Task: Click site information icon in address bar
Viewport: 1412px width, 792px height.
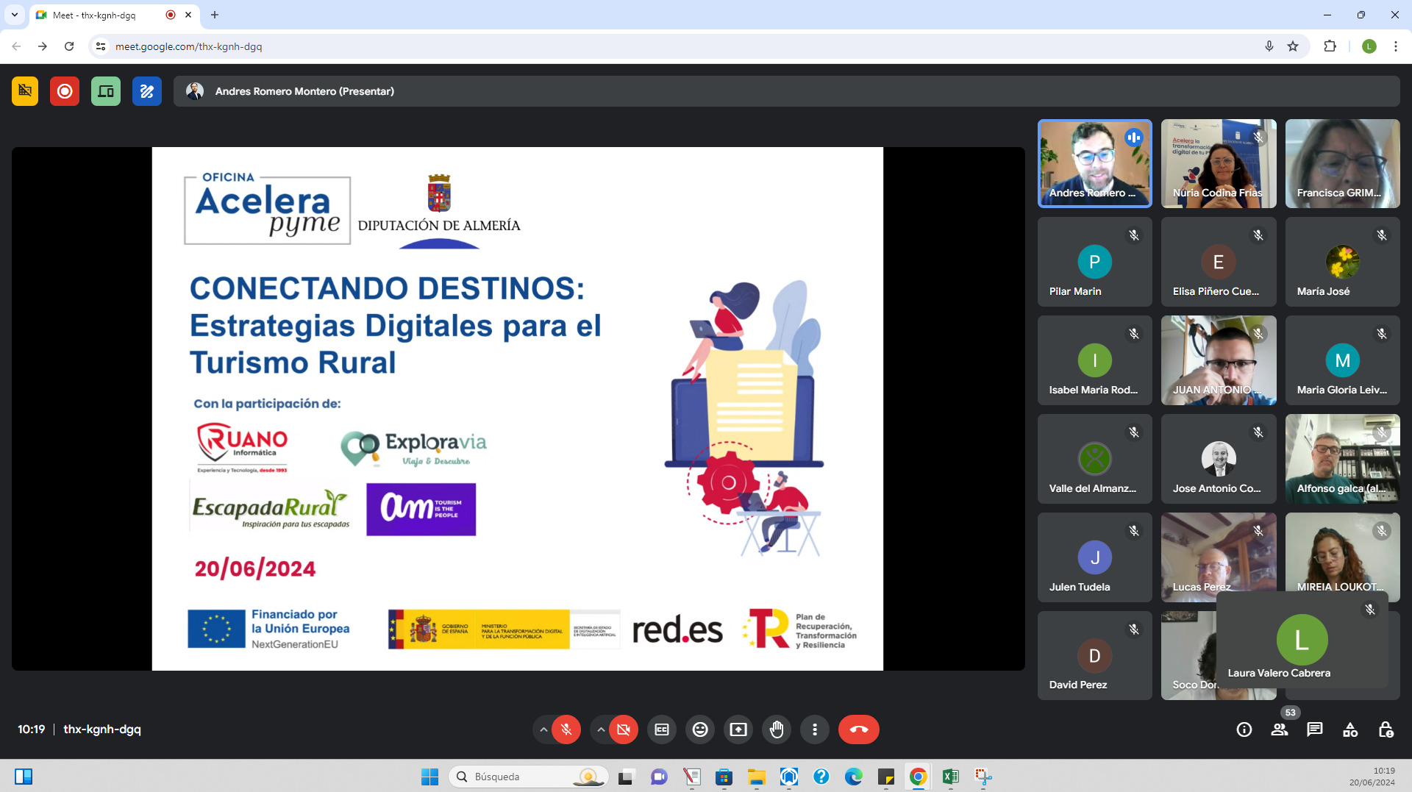Action: point(101,46)
